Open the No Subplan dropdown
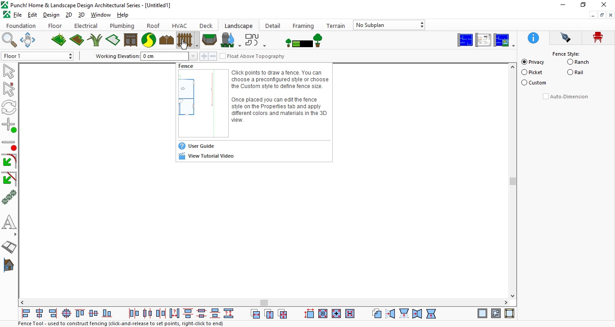The width and height of the screenshot is (615, 327). point(389,25)
